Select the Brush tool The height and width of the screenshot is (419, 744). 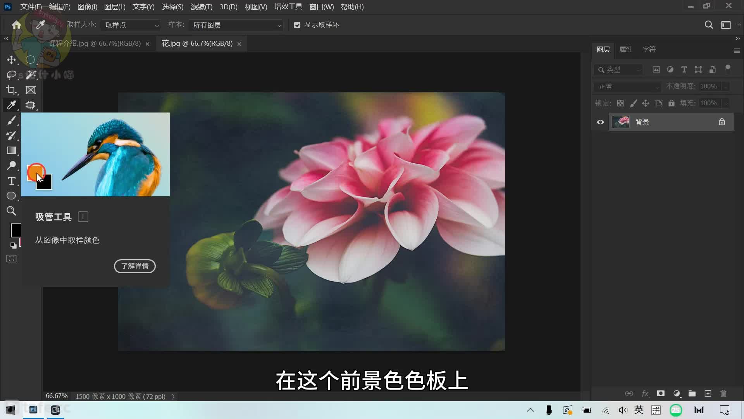[11, 120]
